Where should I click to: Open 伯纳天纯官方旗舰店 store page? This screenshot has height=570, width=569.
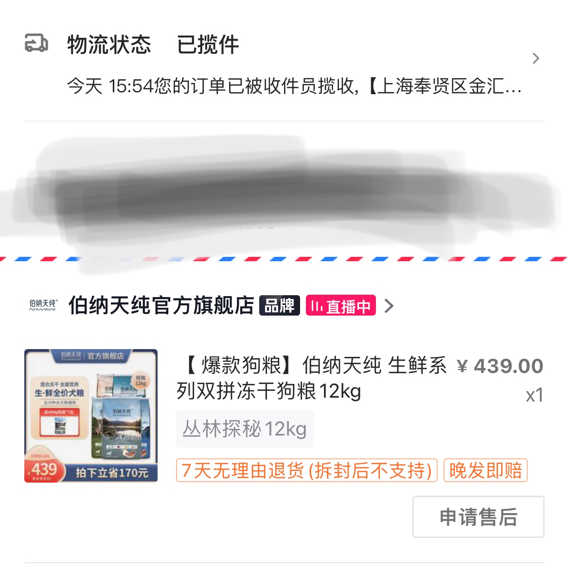161,305
